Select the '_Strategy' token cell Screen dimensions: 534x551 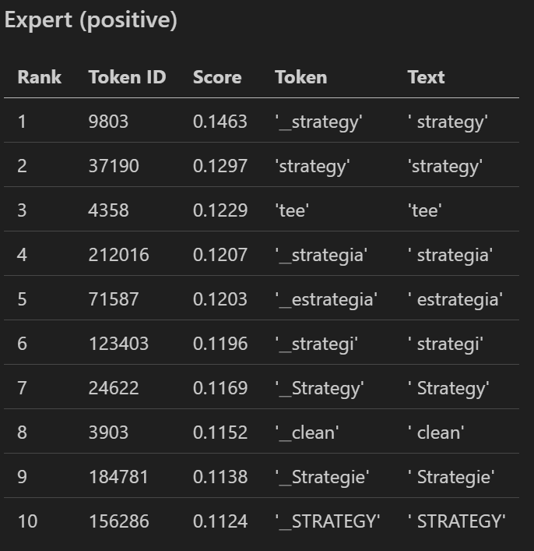319,388
